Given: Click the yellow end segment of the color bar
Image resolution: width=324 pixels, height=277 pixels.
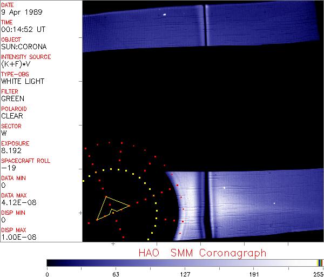Looking at the screenshot, I should (319, 262).
